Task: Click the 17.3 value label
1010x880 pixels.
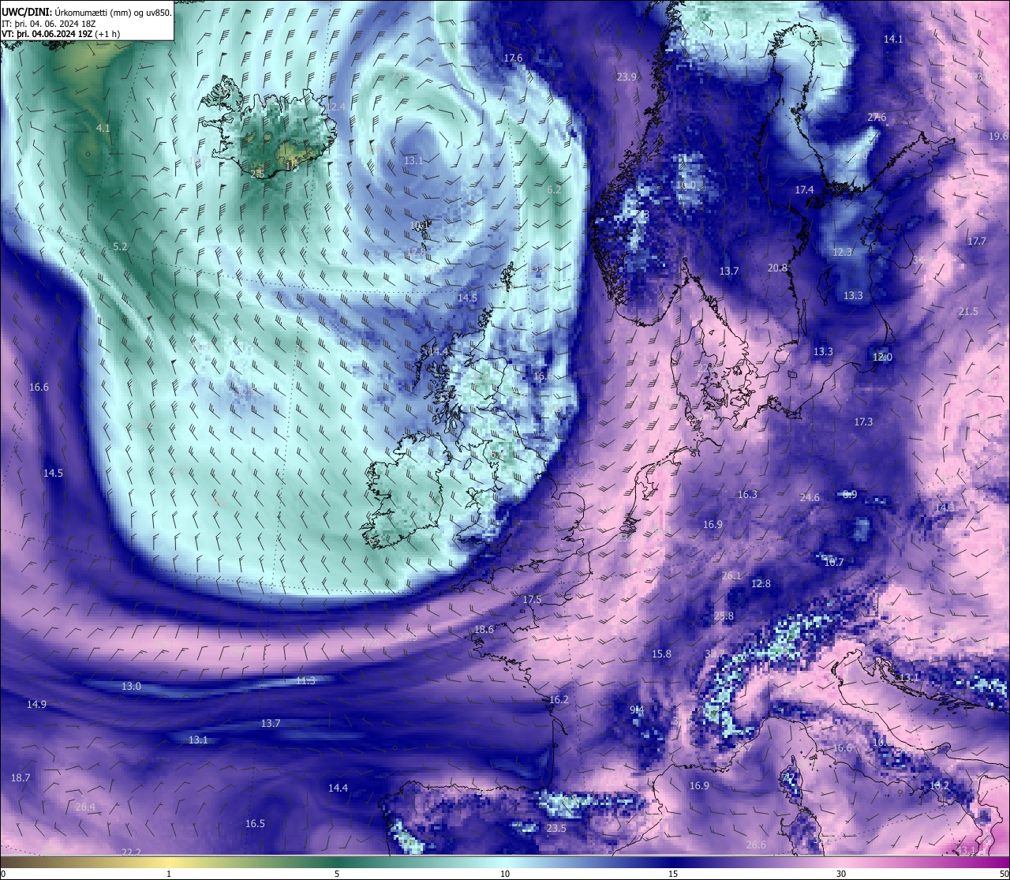Action: [863, 421]
